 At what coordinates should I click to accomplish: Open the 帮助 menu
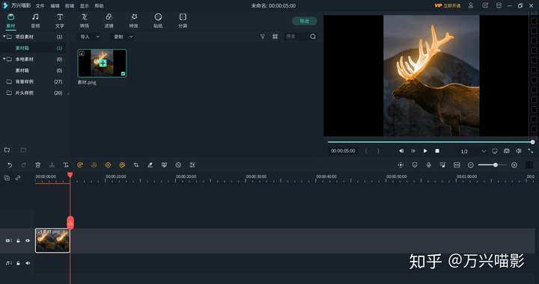[x=99, y=6]
